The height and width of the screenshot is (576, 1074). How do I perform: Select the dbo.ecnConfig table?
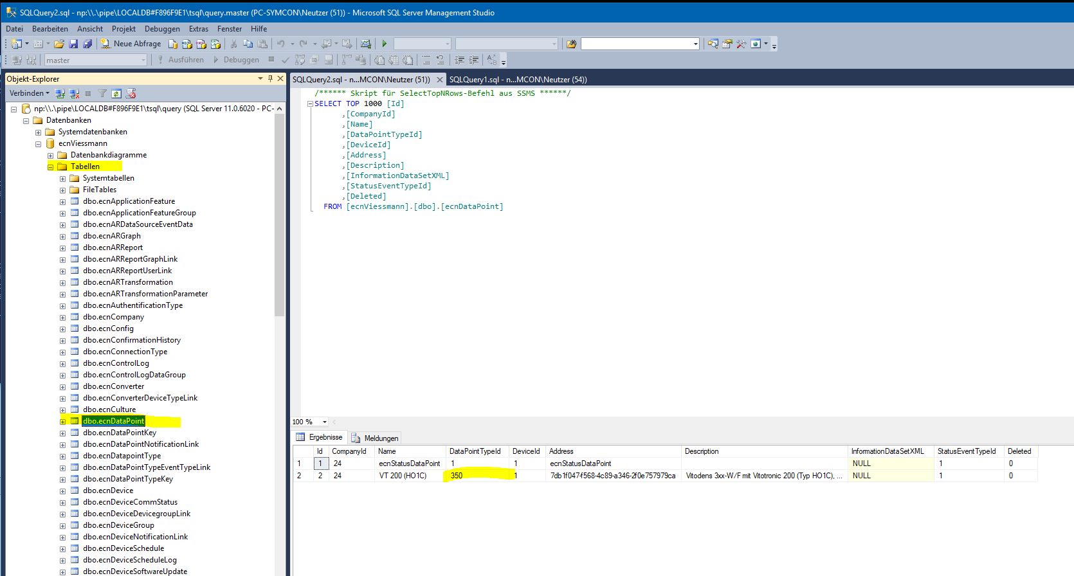coord(108,328)
